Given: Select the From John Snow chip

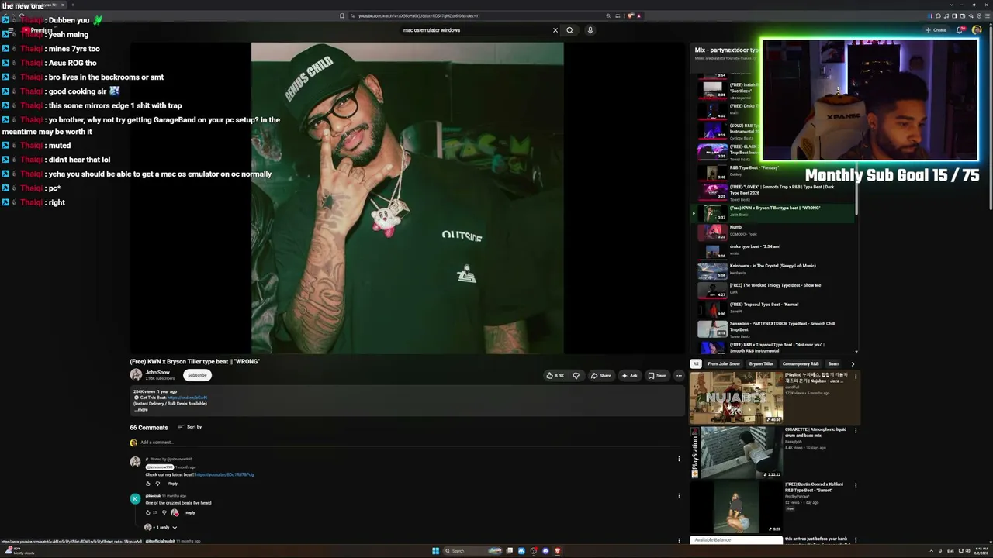Looking at the screenshot, I should tap(724, 363).
